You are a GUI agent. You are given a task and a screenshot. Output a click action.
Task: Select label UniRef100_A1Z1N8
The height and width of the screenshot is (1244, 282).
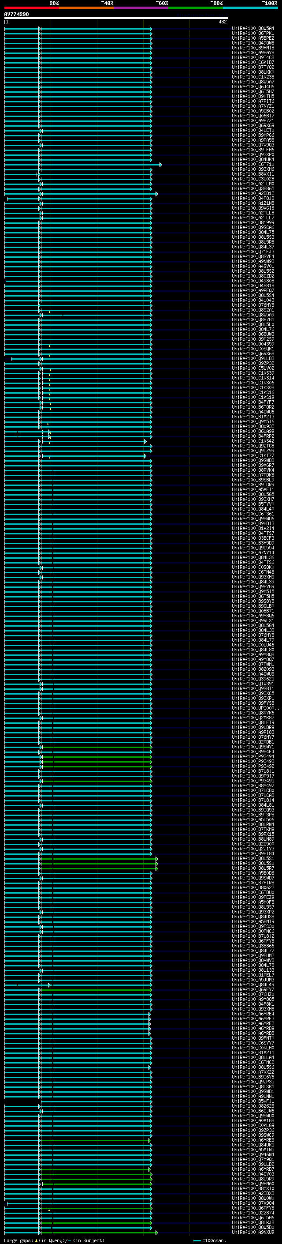[253, 203]
